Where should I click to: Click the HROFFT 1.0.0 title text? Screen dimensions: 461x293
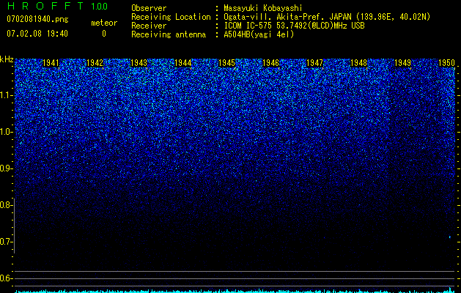click(57, 6)
